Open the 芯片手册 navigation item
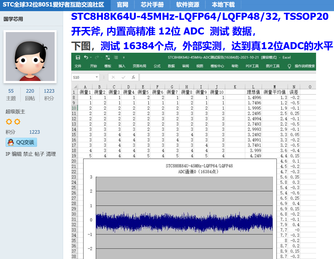This screenshot has height=259, width=334. pyautogui.click(x=152, y=5)
